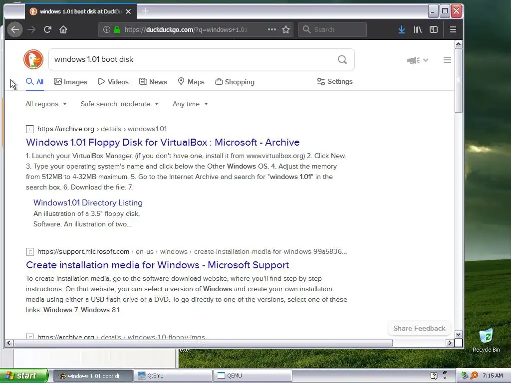Click the orange magnifier tray icon
Viewport: 511px width, 383px height.
coord(475,376)
